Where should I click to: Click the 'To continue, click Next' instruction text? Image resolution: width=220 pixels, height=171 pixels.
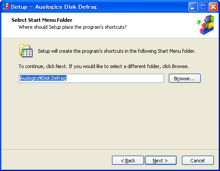(104, 66)
